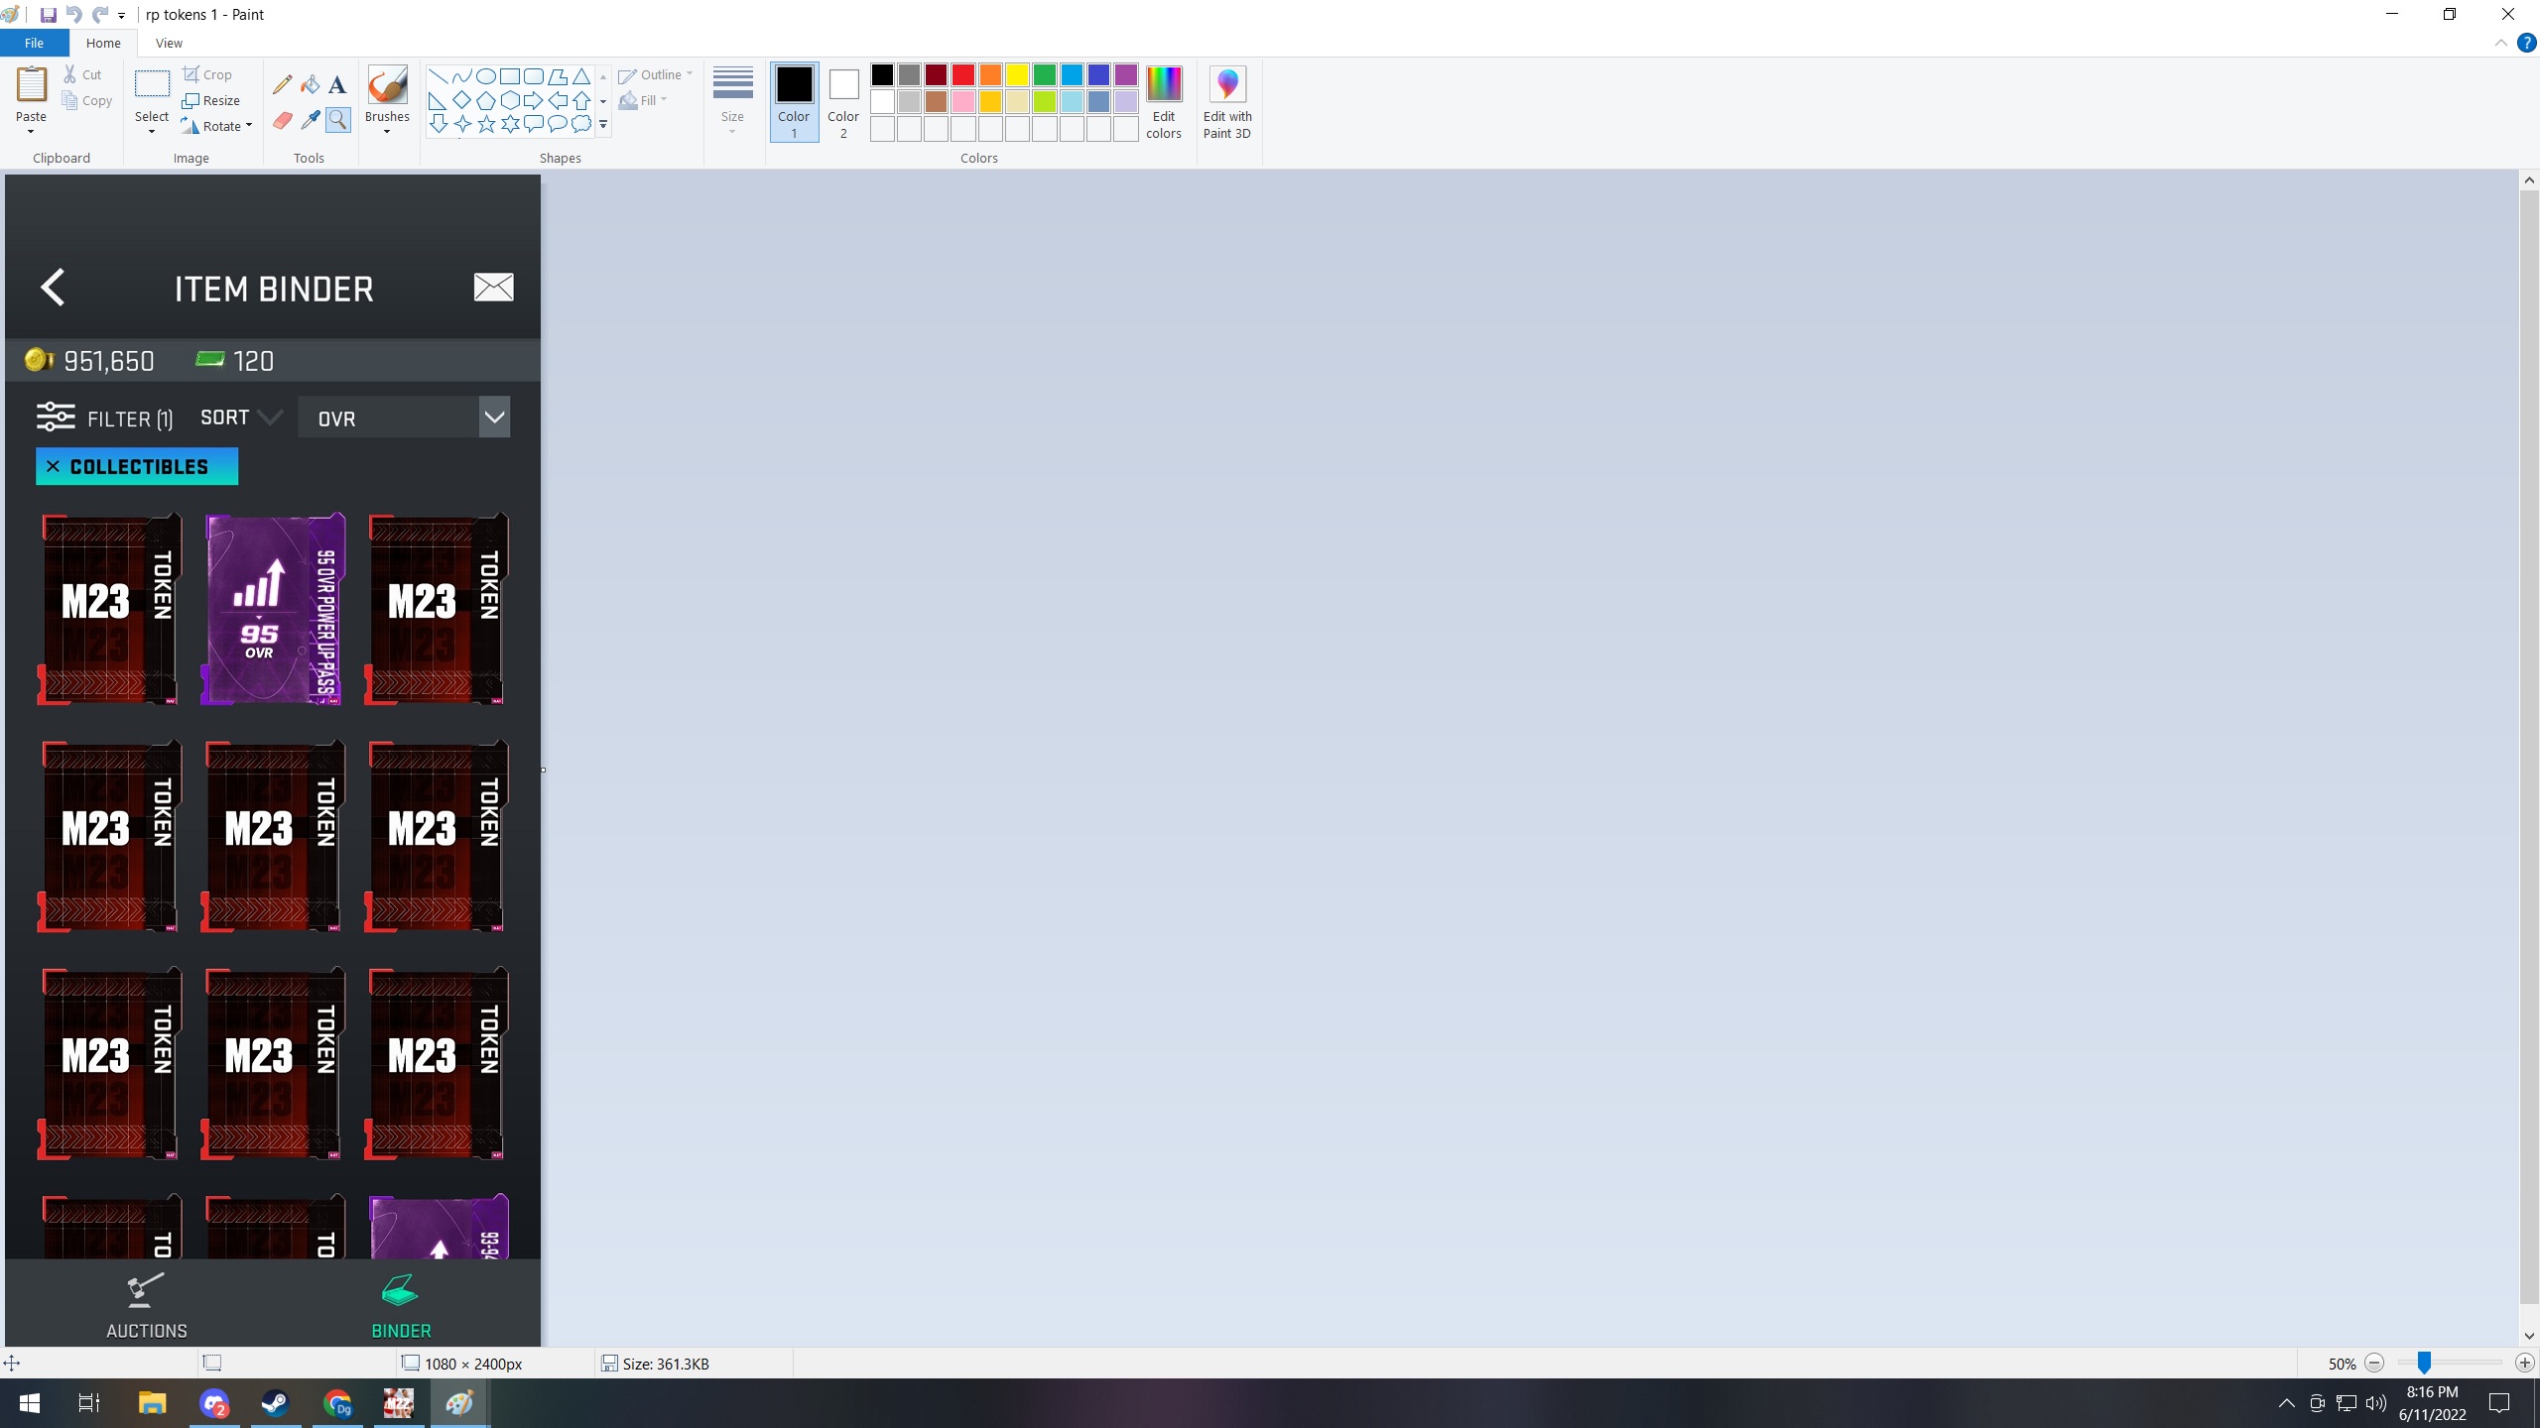The image size is (2540, 1428).
Task: Pick the red color swatch
Action: pos(962,75)
